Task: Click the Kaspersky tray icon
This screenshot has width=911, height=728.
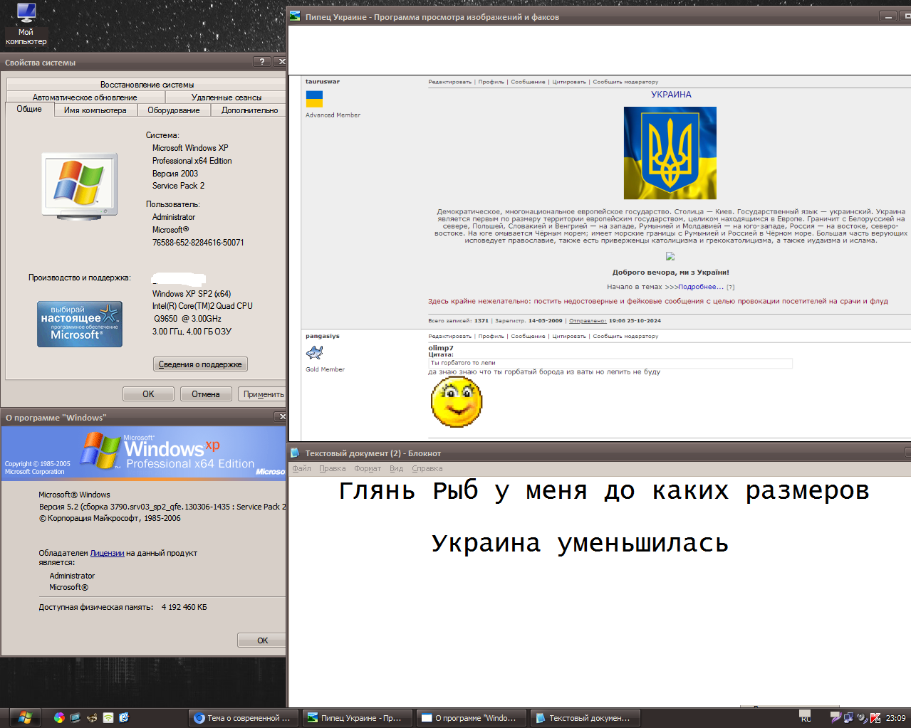Action: [x=875, y=717]
